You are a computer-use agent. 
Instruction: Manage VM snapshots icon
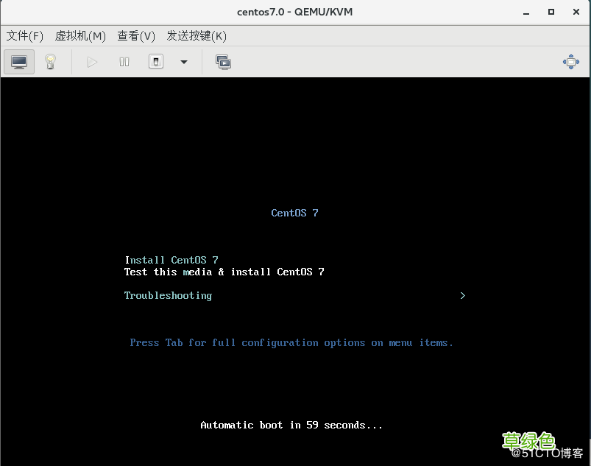click(223, 62)
